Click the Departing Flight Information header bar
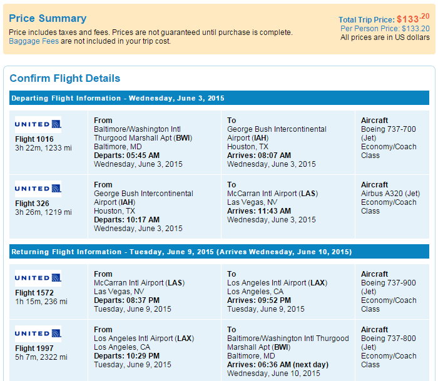 point(219,98)
